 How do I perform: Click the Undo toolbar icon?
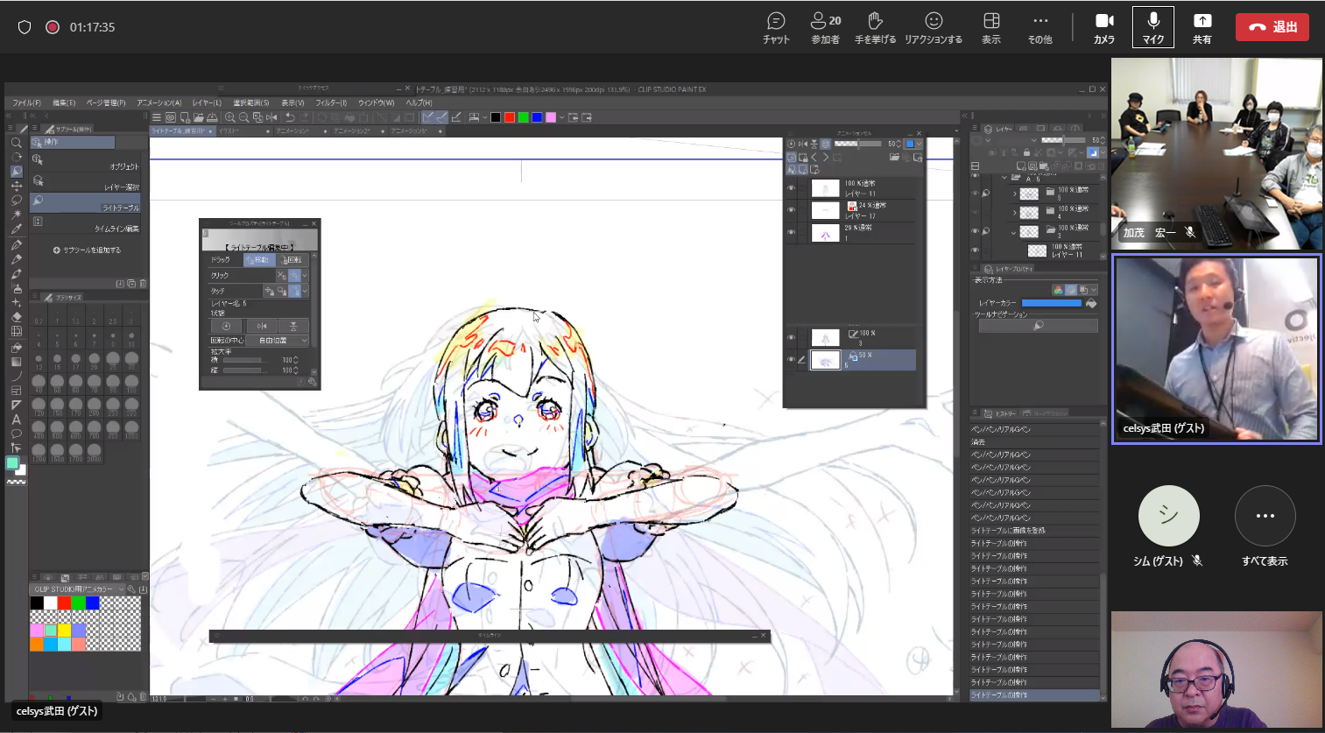pos(290,117)
